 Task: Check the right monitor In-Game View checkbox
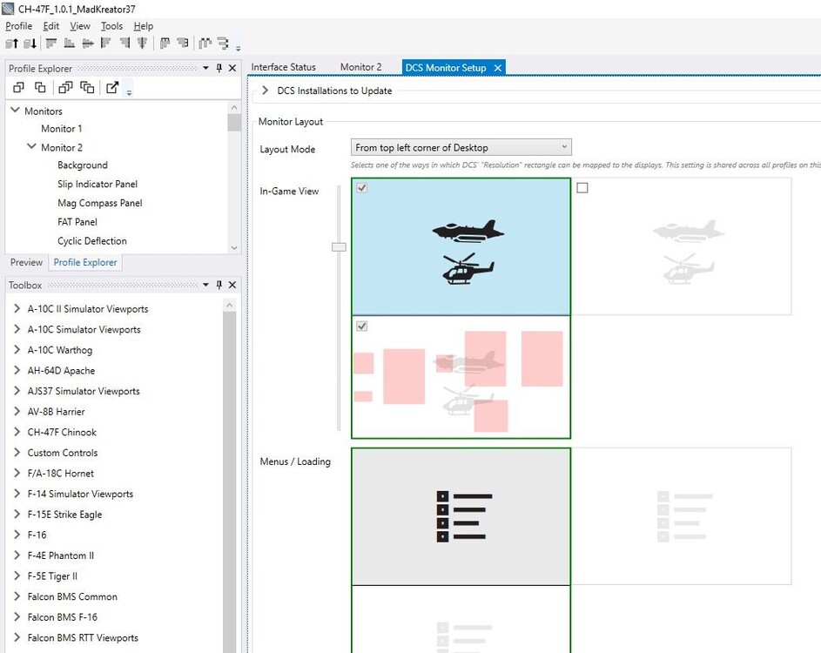tap(582, 187)
